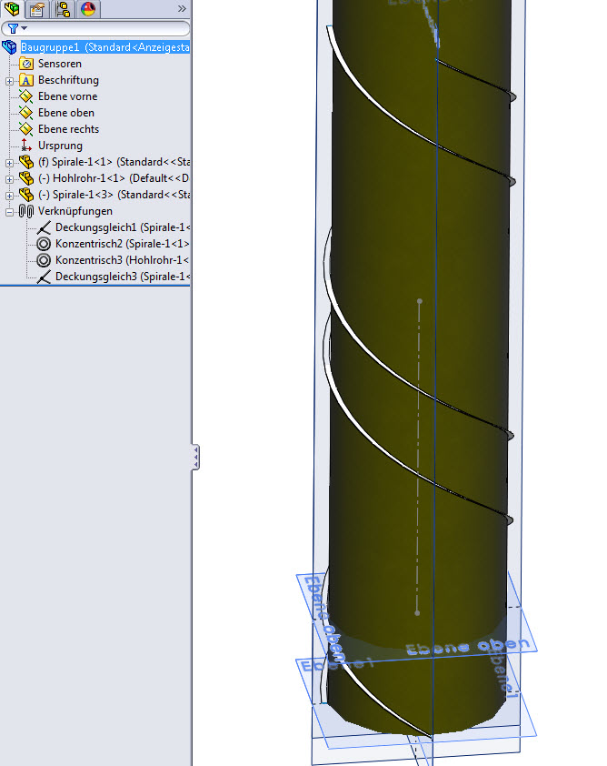Screen dimensions: 607x766
Task: Collapse the Verknüpfungen mates folder
Action: tap(9, 212)
